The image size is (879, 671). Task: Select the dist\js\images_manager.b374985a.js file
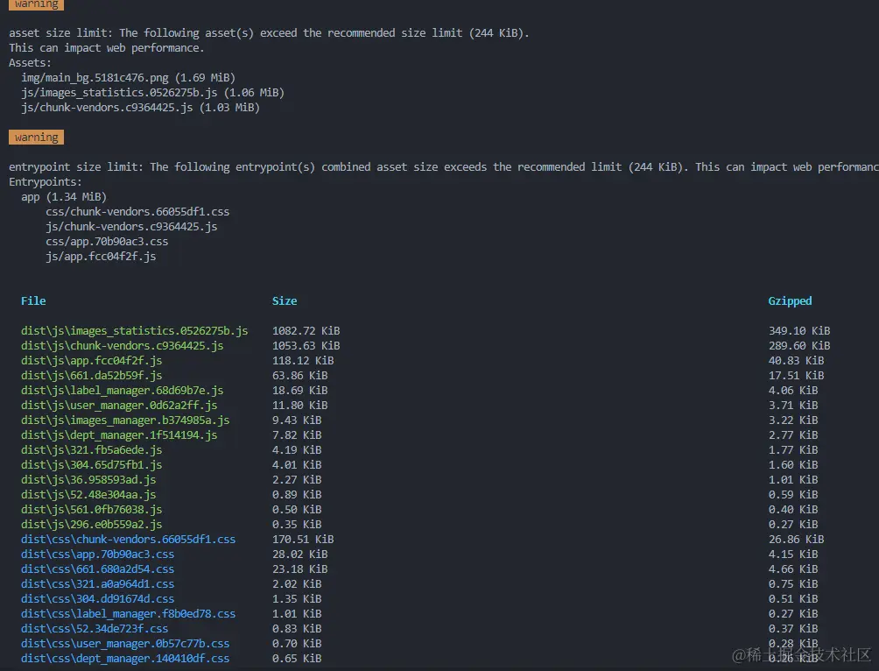125,420
